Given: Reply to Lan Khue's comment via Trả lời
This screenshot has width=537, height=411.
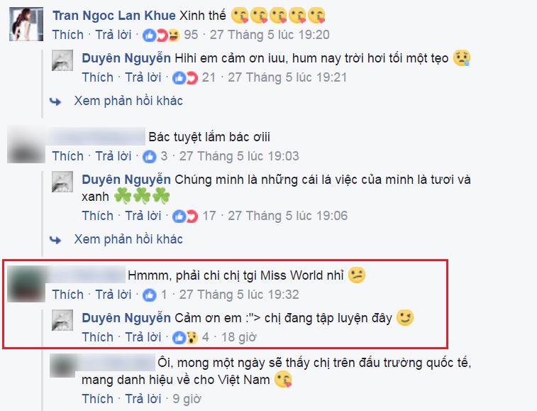Looking at the screenshot, I should click(x=114, y=35).
